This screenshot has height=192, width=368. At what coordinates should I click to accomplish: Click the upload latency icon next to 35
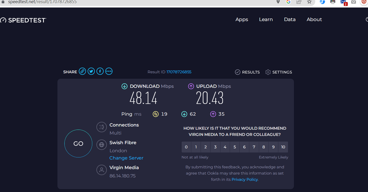[213, 114]
